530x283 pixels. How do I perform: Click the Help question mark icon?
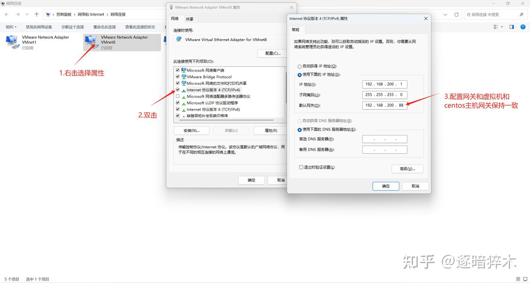[x=523, y=26]
